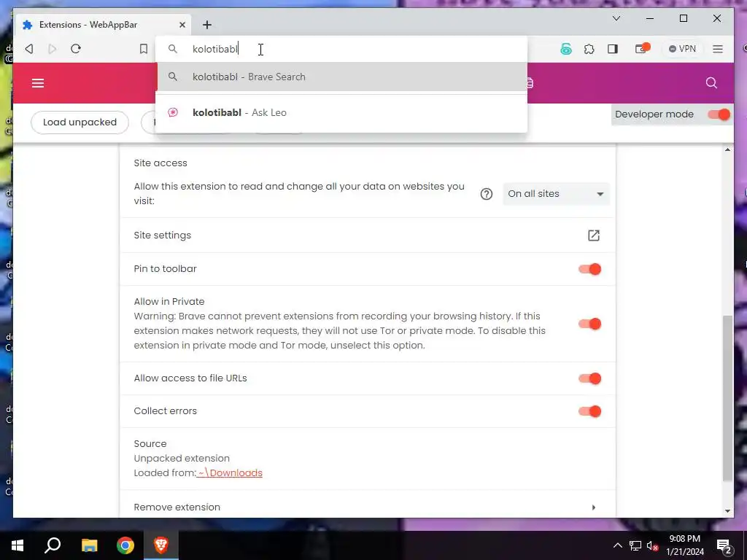Open Google Chrome from taskbar
This screenshot has height=560, width=747.
(x=125, y=545)
